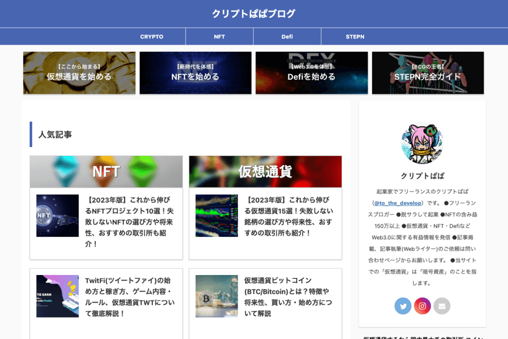Screen dimensions: 508x339
Task: Click the 仮想通貨を始める banner
Action: coord(79,73)
